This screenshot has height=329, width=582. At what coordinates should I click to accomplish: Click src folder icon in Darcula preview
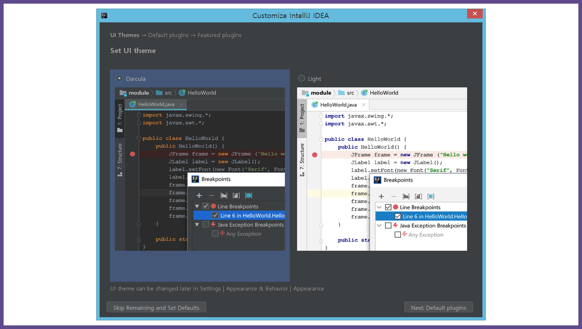pyautogui.click(x=159, y=93)
